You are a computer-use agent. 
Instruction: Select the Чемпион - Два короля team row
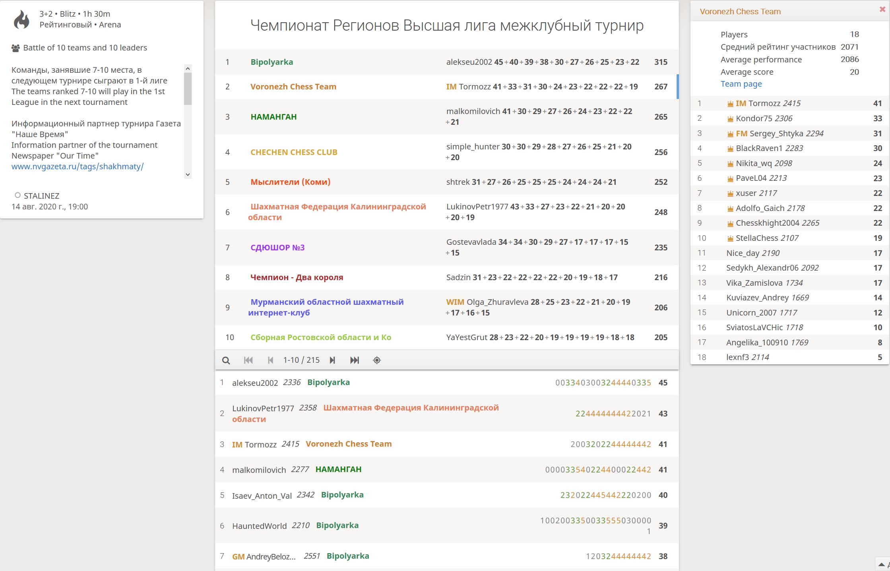(447, 277)
